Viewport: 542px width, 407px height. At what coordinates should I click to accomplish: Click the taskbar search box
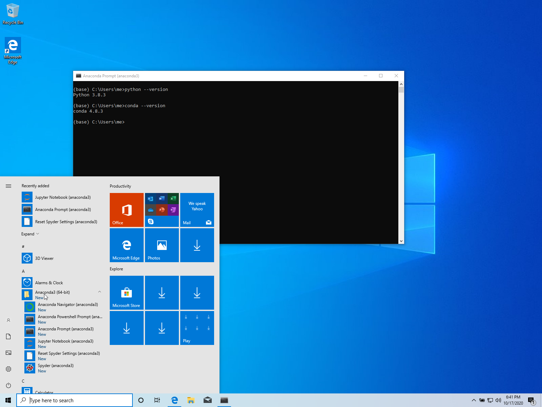[x=75, y=400]
